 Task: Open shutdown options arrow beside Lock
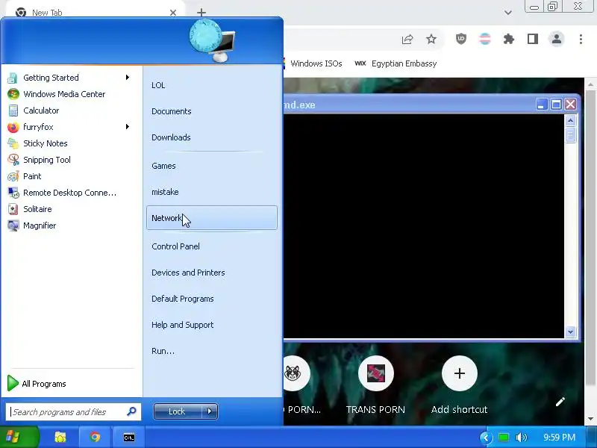210,411
